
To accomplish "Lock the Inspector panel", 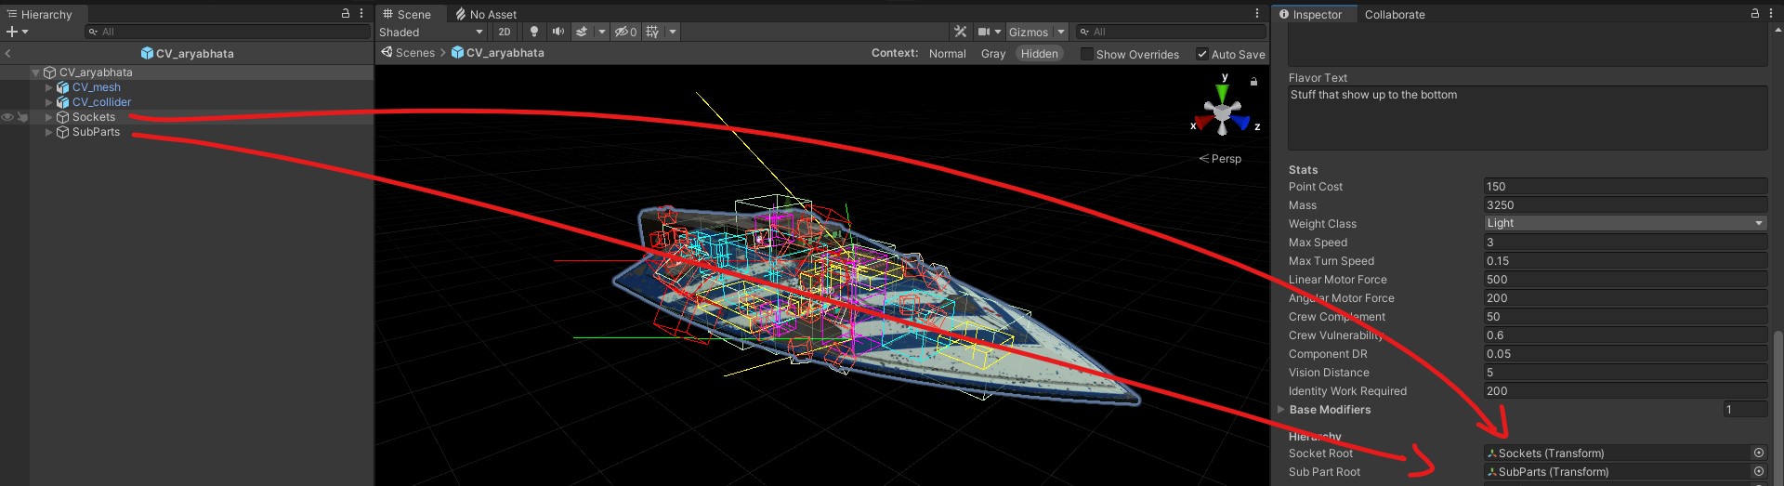I will pyautogui.click(x=1755, y=14).
